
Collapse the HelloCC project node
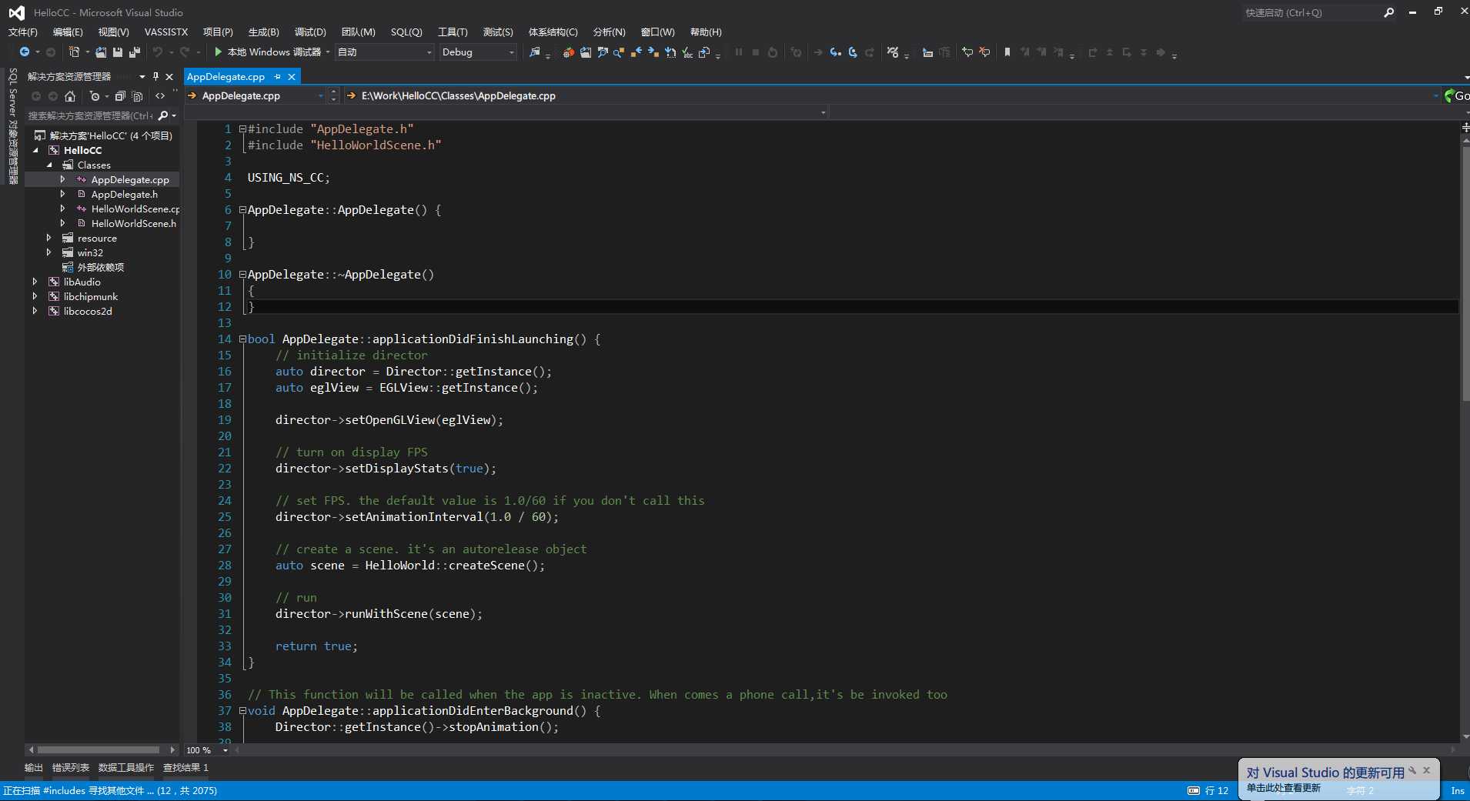36,151
